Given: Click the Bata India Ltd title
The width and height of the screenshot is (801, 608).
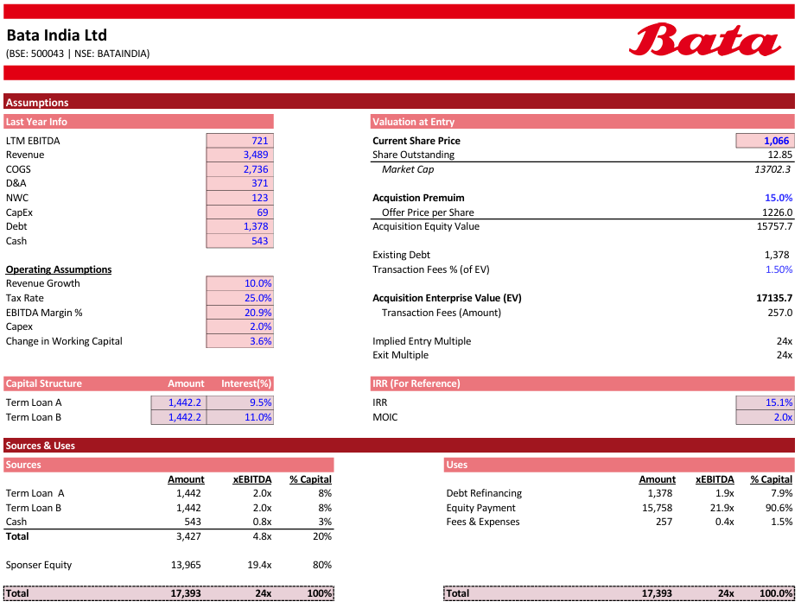Looking at the screenshot, I should (x=57, y=35).
